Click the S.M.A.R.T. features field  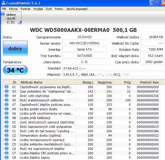[x=113, y=74]
